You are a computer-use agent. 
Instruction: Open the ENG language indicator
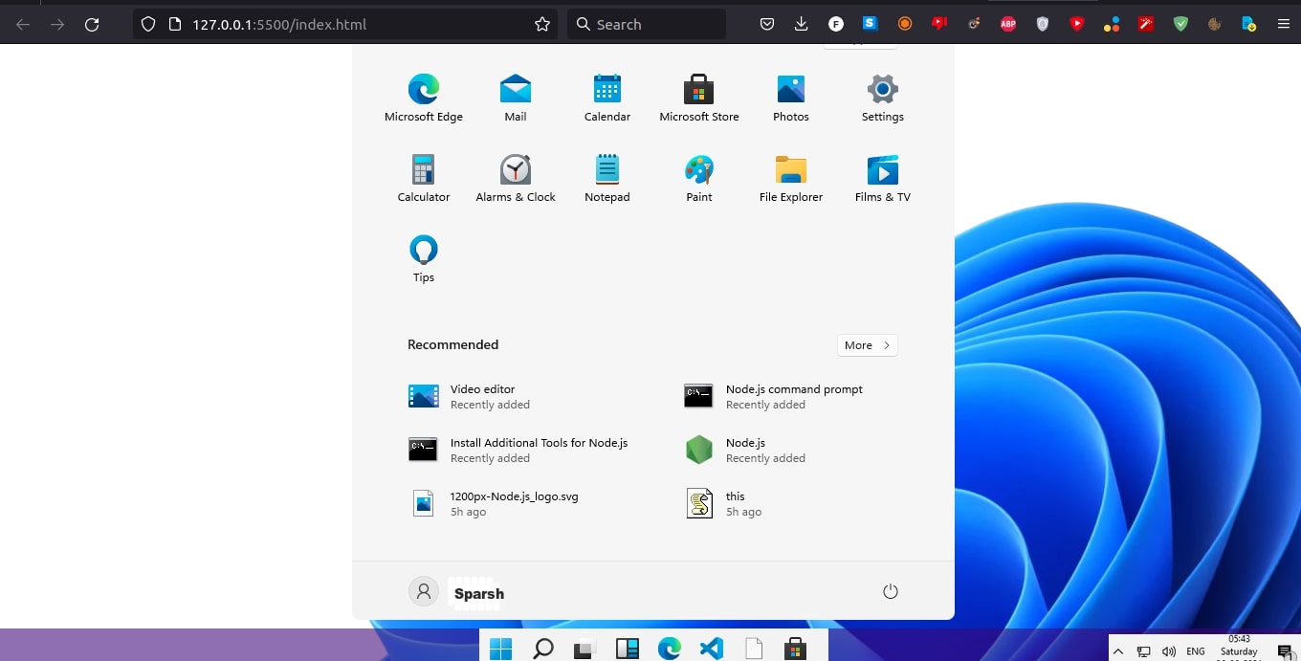[x=1196, y=651]
